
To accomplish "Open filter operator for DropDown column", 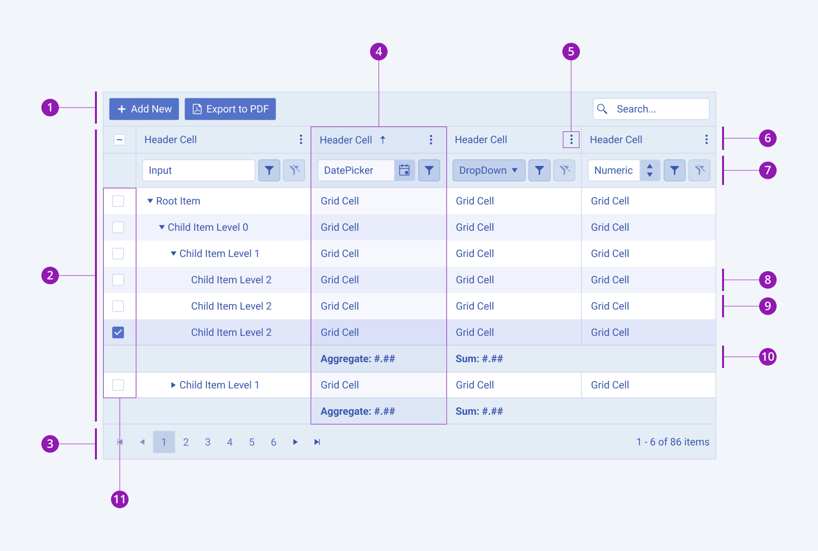I will [539, 170].
